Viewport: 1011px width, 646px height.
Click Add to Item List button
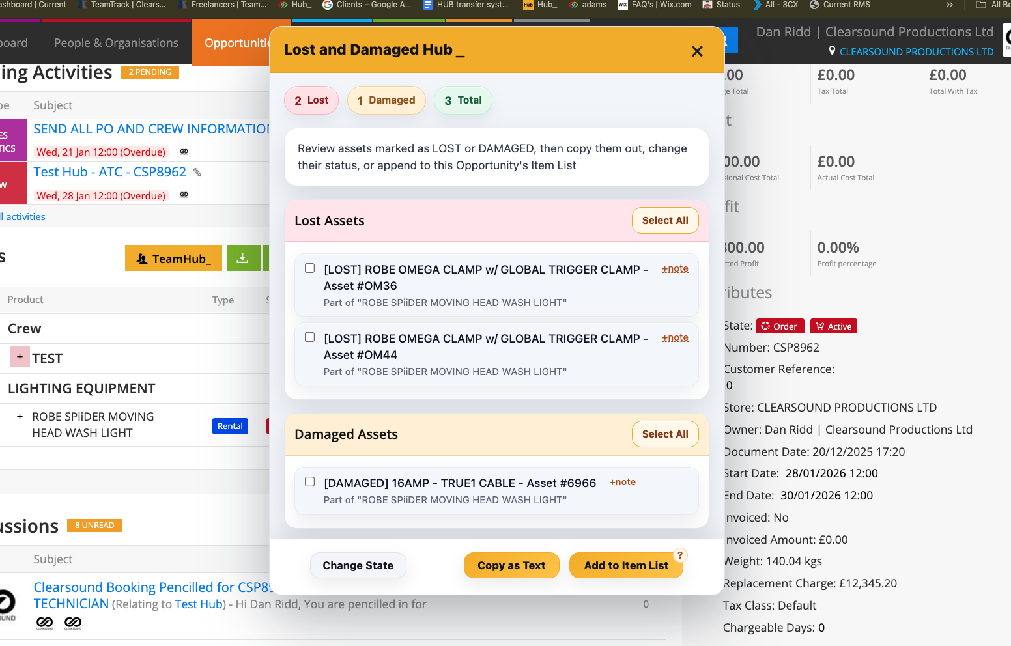pos(626,565)
